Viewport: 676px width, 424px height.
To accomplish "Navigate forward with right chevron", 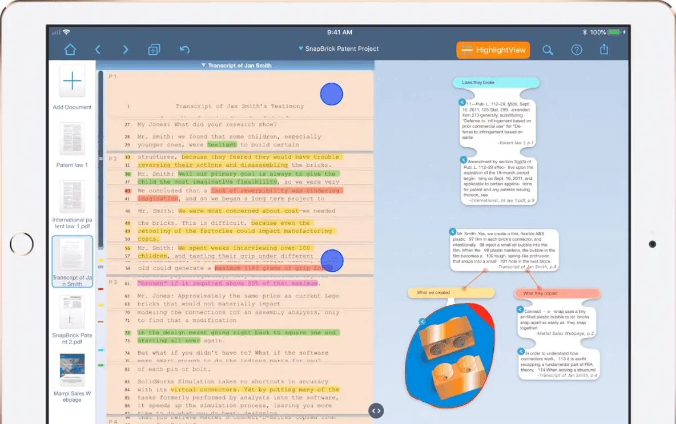I will tap(126, 50).
